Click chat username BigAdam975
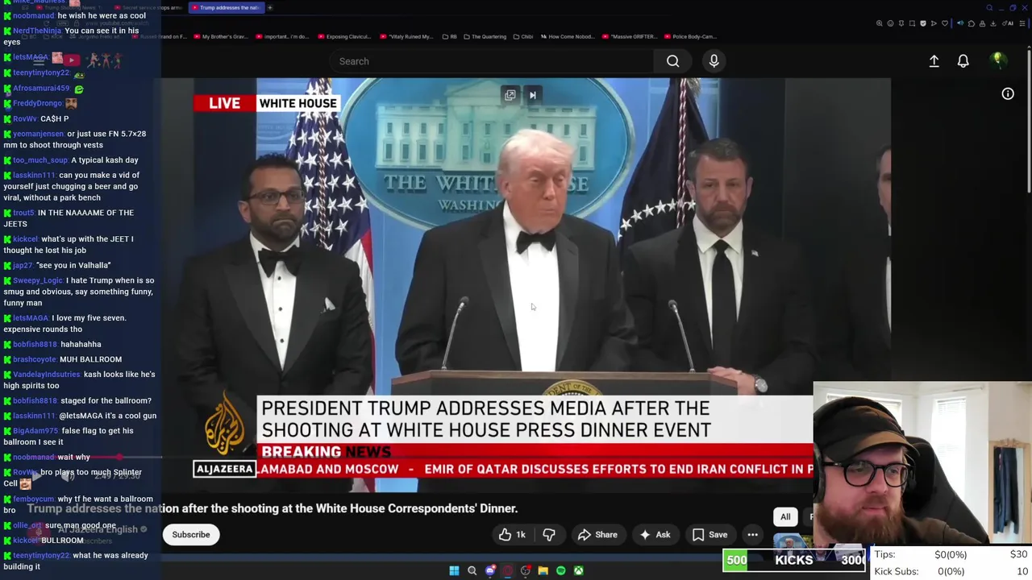Image resolution: width=1032 pixels, height=580 pixels. (x=35, y=431)
